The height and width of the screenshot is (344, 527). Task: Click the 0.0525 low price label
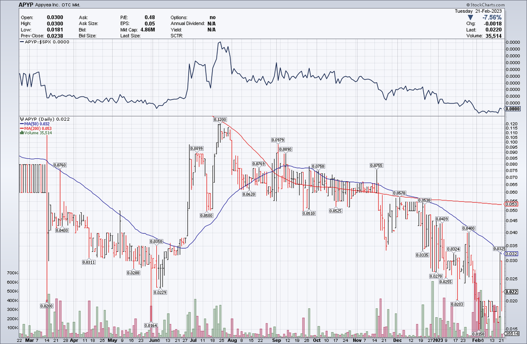(336, 211)
